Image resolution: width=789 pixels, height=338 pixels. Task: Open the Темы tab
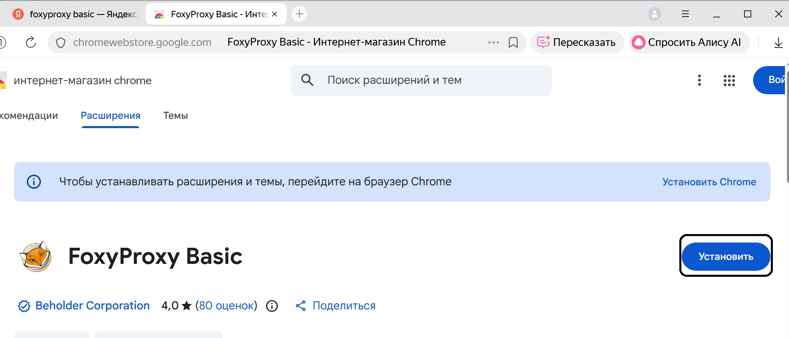pos(175,116)
